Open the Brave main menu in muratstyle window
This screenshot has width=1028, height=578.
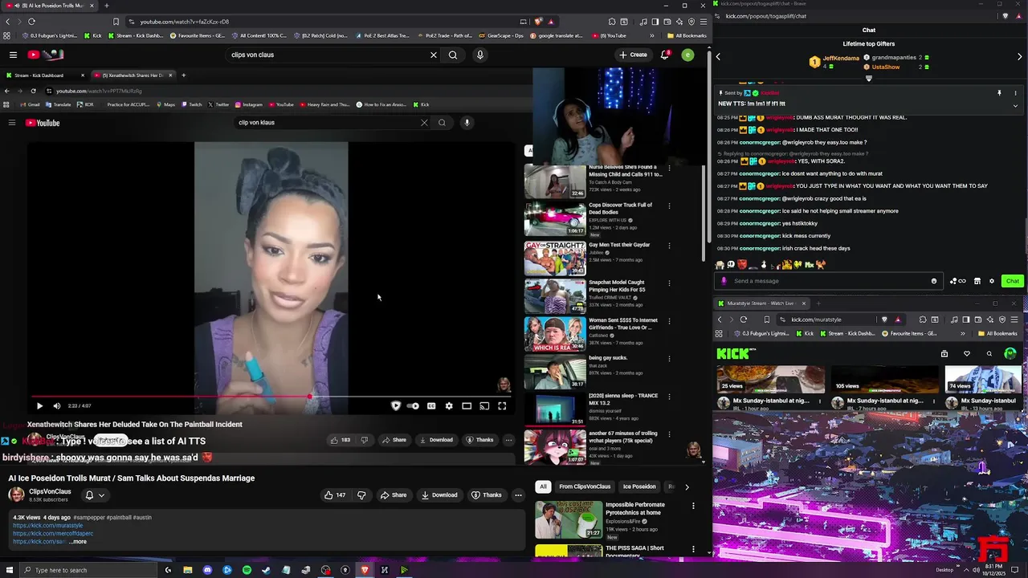pyautogui.click(x=1016, y=320)
